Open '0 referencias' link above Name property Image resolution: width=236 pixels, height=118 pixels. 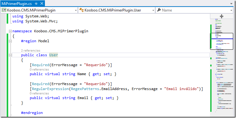click(39, 70)
